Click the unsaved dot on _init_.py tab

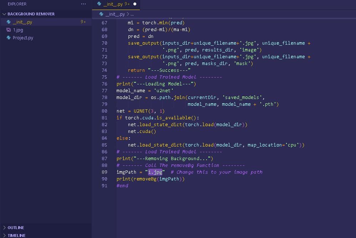pyautogui.click(x=135, y=4)
